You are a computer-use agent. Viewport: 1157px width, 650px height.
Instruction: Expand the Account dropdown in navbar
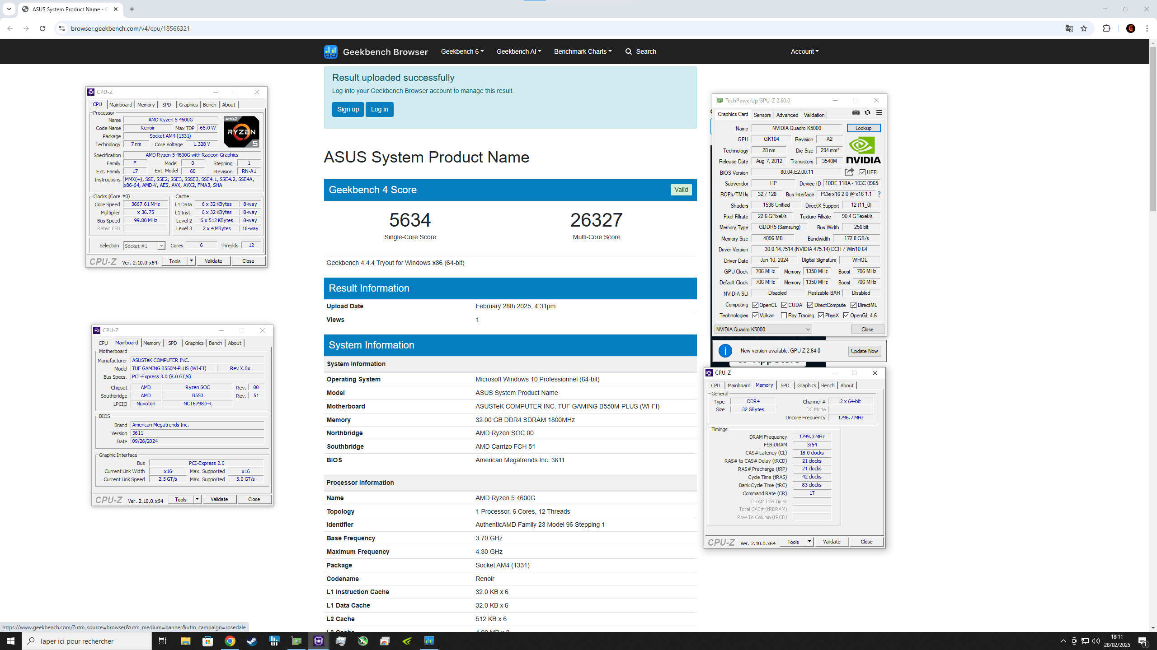coord(805,51)
